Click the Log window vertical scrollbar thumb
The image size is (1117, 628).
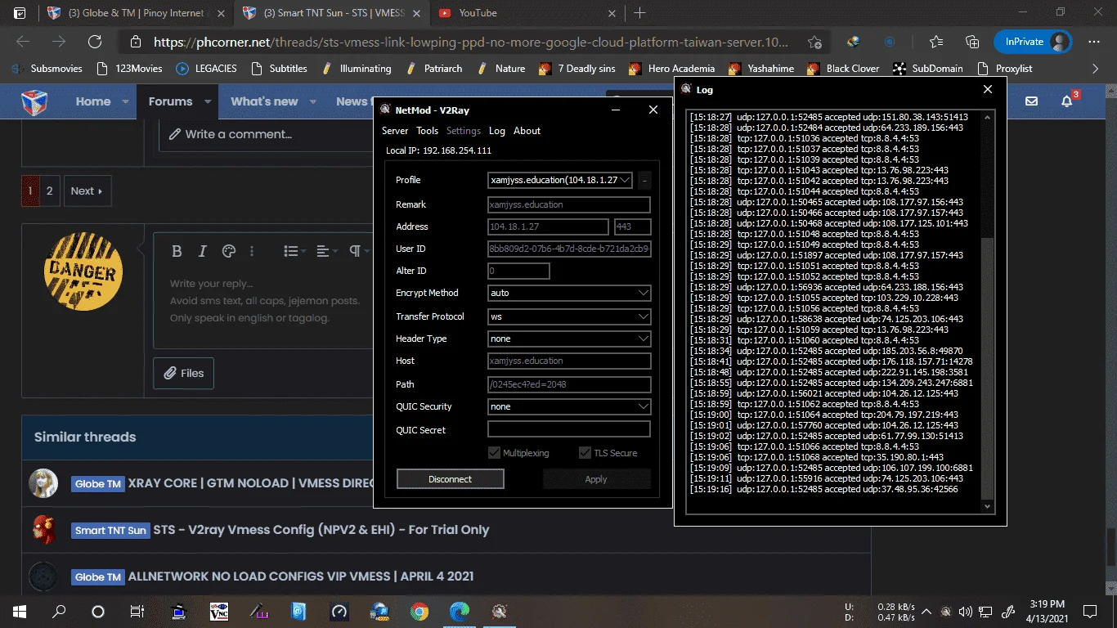coord(988,368)
